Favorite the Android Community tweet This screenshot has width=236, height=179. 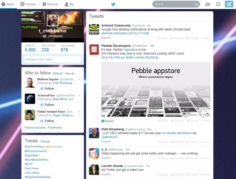point(192,38)
